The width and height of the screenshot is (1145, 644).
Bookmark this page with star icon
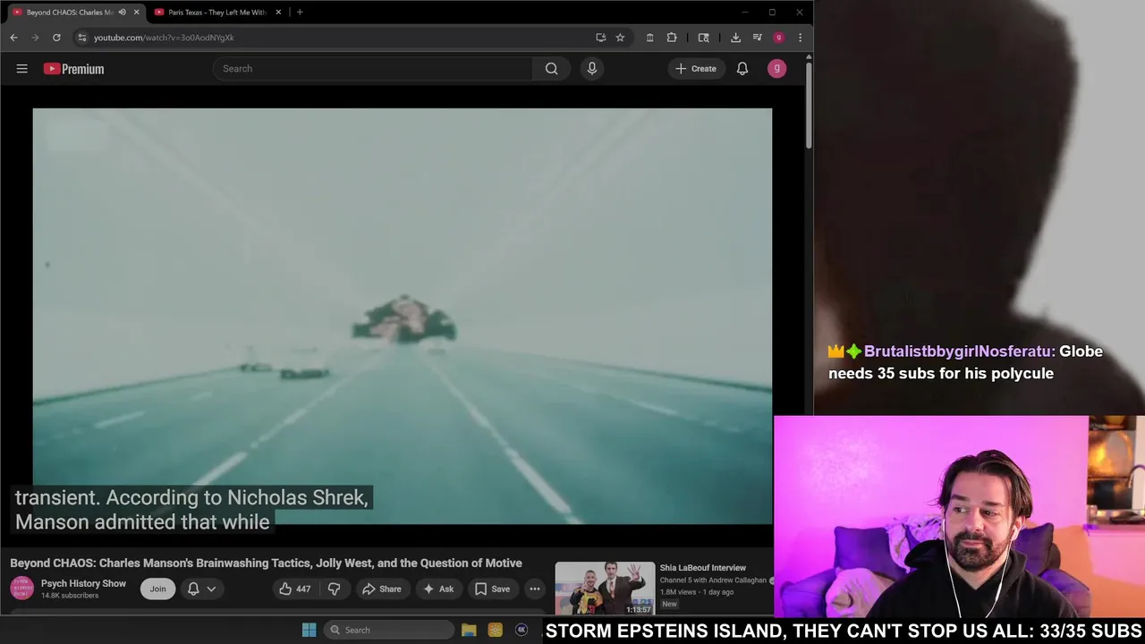[620, 38]
